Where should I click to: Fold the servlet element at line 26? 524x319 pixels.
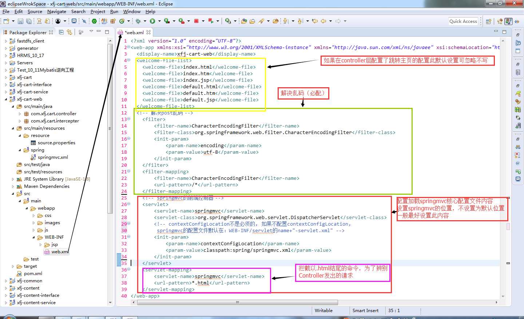pyautogui.click(x=128, y=204)
